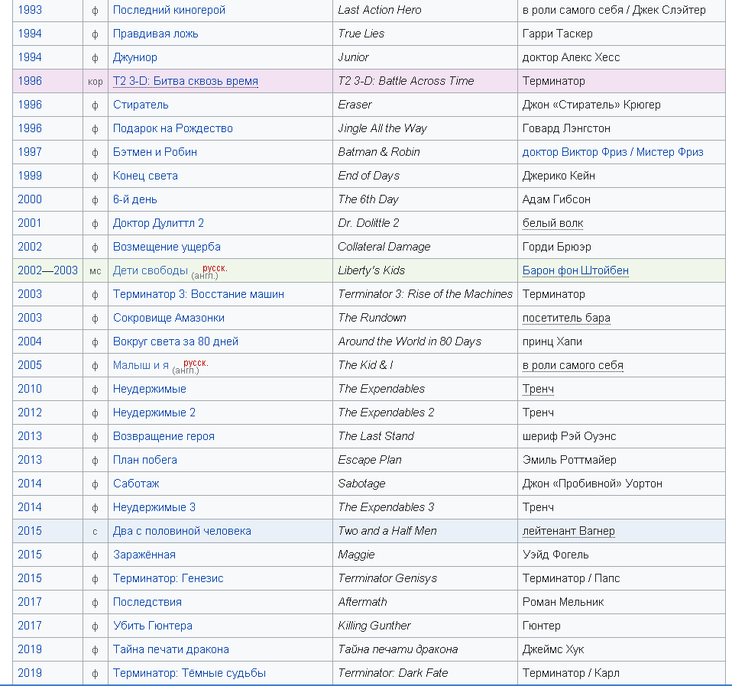Open «доктор Виктор Фриз / Мистер Фриз» role link
Viewport: 732px width, 686px height.
613,152
